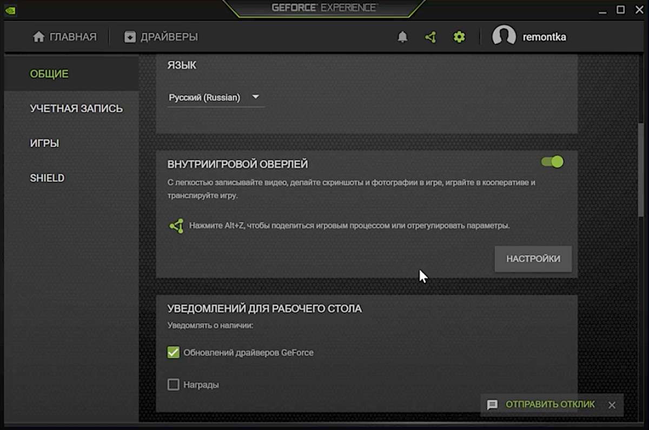649x430 pixels.
Task: Click the home icon beside Главная
Action: pyautogui.click(x=38, y=37)
